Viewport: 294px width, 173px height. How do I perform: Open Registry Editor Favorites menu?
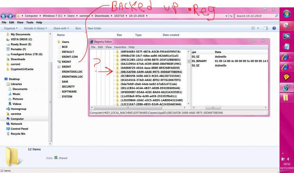(x=120, y=47)
